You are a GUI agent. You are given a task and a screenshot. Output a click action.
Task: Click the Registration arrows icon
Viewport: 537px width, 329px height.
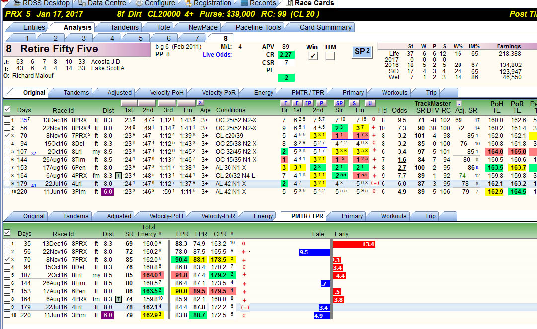pyautogui.click(x=188, y=3)
